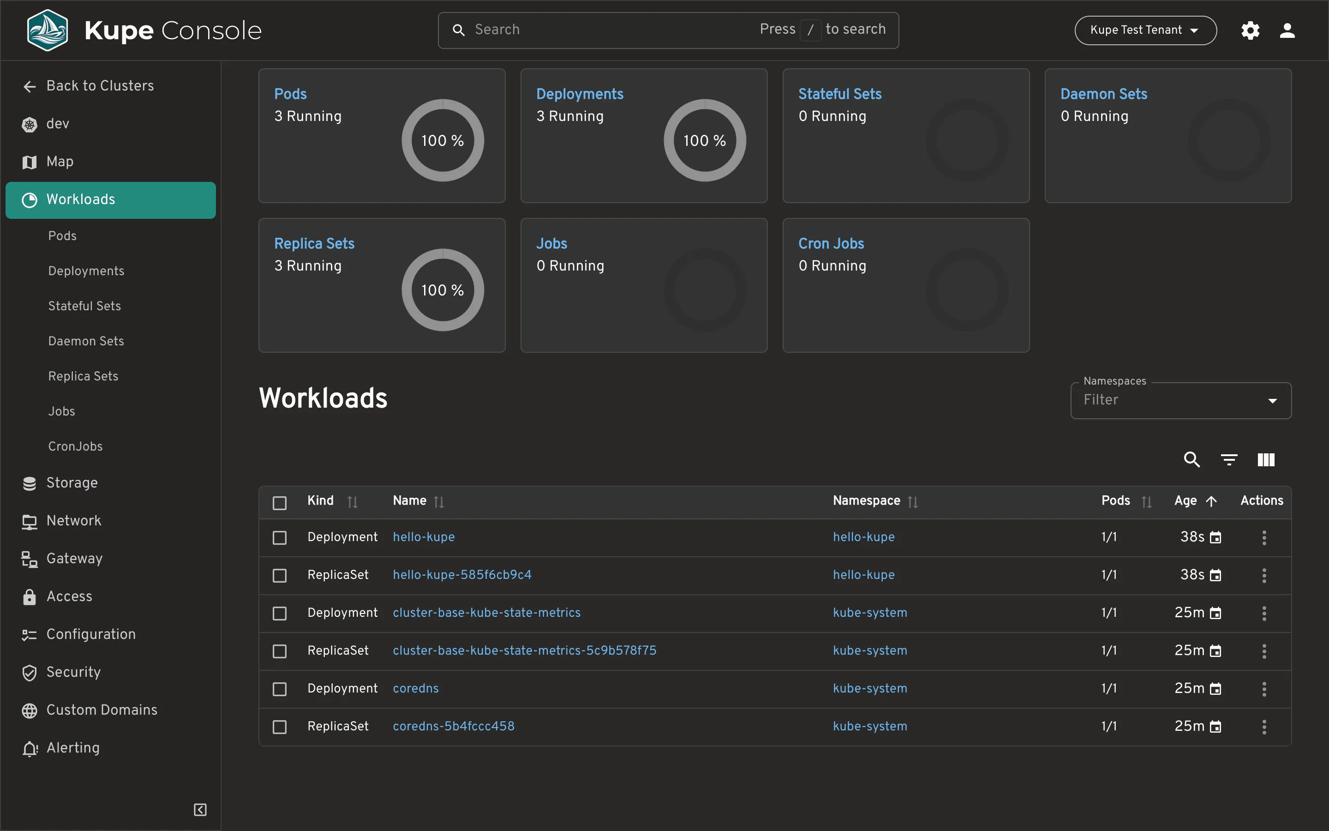Open actions menu for hello-kupe Deployment

tap(1264, 537)
